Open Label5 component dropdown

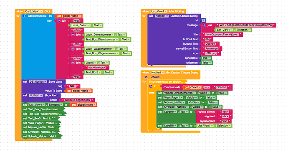91,63
